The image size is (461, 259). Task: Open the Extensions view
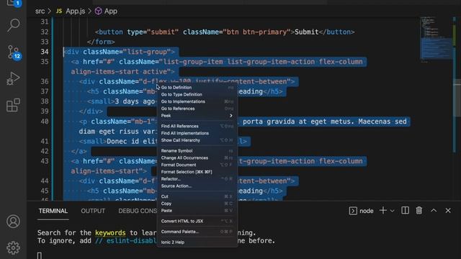(13, 105)
